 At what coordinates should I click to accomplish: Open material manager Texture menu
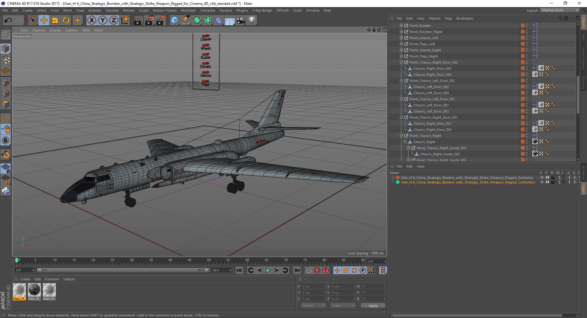point(69,279)
